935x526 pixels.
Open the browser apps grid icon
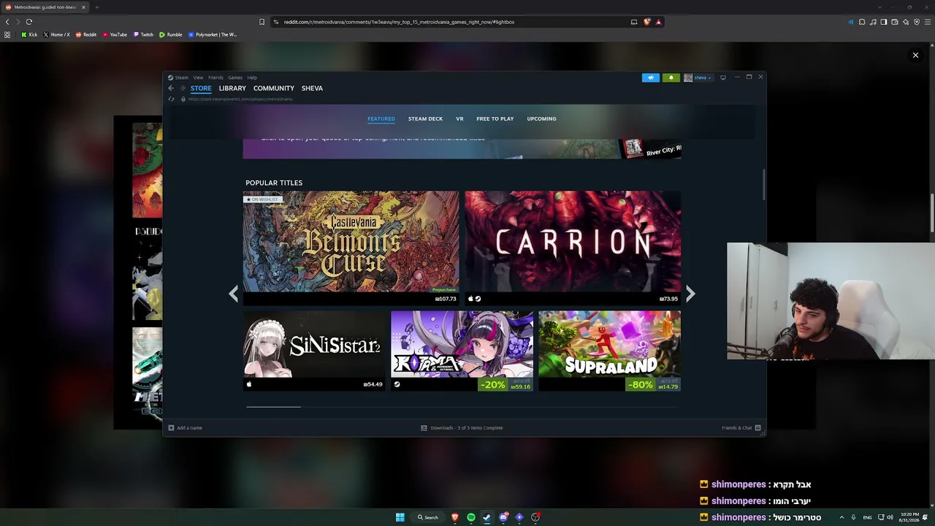7,34
